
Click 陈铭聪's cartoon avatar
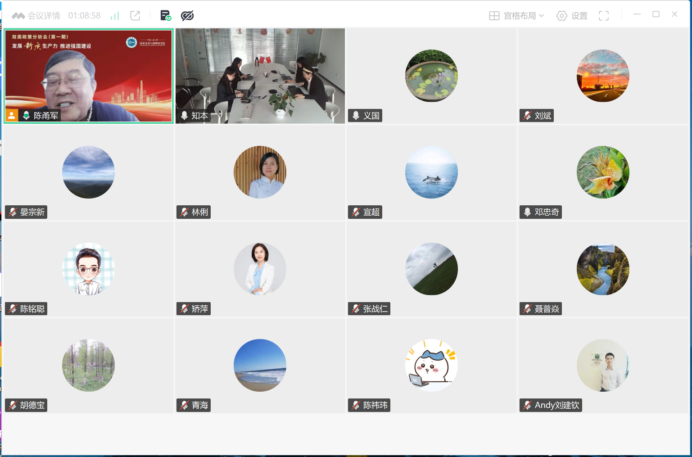click(88, 269)
